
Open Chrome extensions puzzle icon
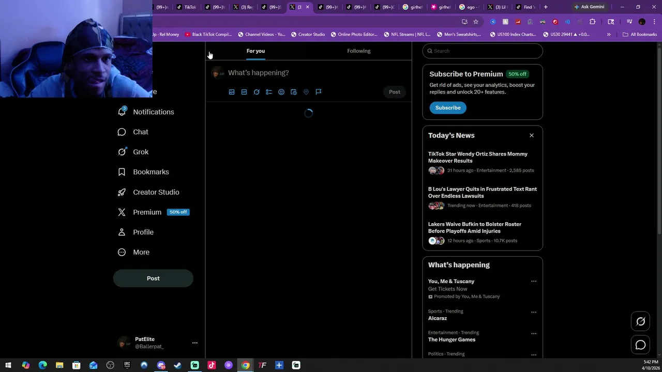tap(593, 22)
